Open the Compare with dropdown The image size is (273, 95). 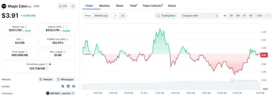(x=200, y=16)
